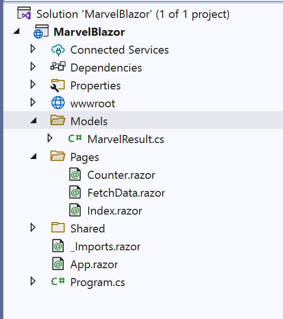The image size is (283, 319).
Task: Select the Index.razor file
Action: (115, 211)
